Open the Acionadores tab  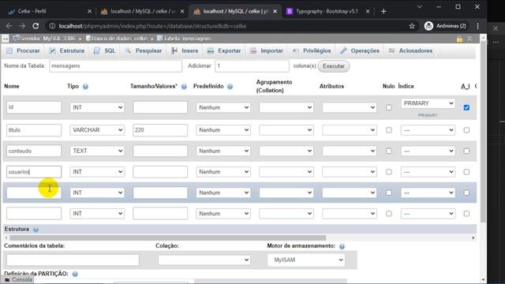click(410, 50)
